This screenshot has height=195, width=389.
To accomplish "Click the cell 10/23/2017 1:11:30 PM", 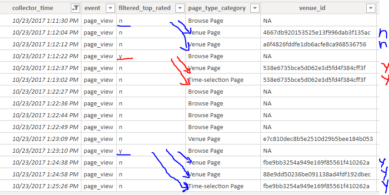I will pos(45,21).
